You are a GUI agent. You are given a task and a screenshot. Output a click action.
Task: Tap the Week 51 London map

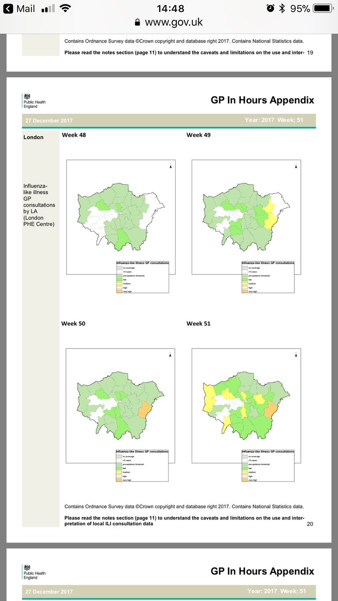pyautogui.click(x=246, y=405)
